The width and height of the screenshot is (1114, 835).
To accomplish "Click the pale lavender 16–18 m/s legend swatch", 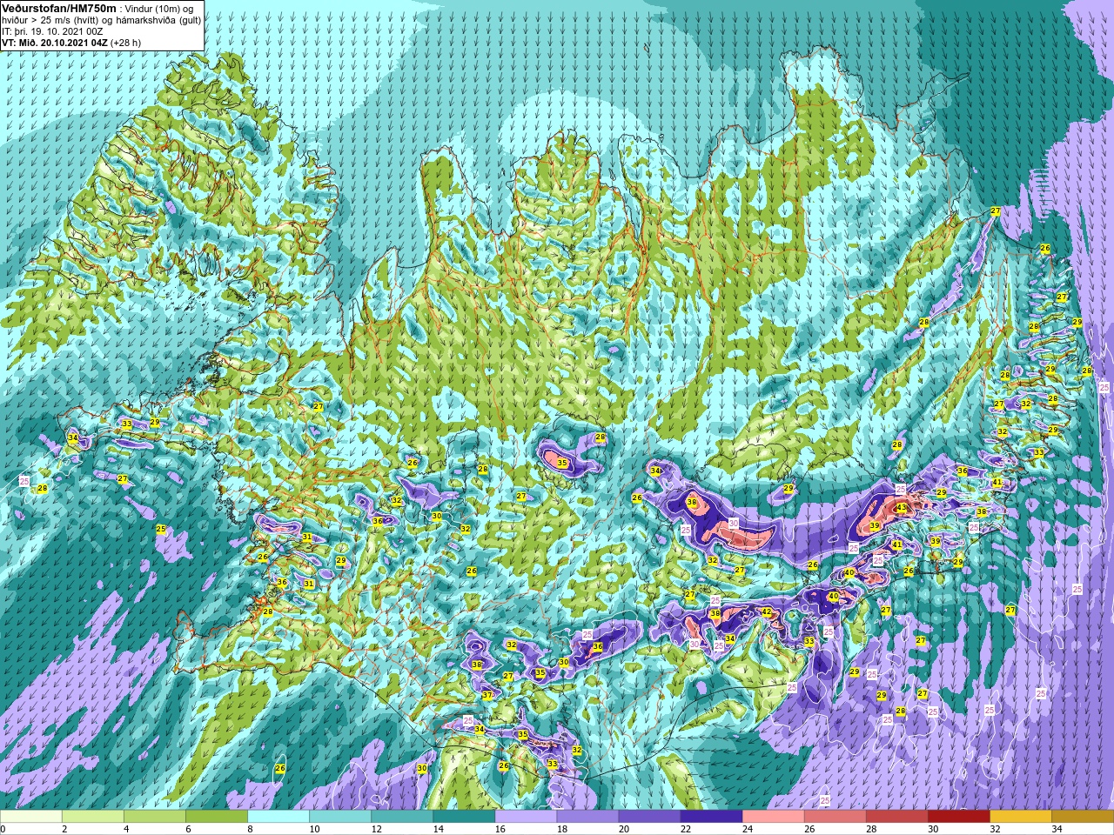I will click(526, 817).
